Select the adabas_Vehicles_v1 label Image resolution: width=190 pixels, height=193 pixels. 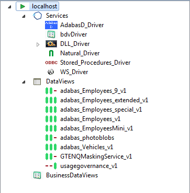pyautogui.click(x=87, y=147)
